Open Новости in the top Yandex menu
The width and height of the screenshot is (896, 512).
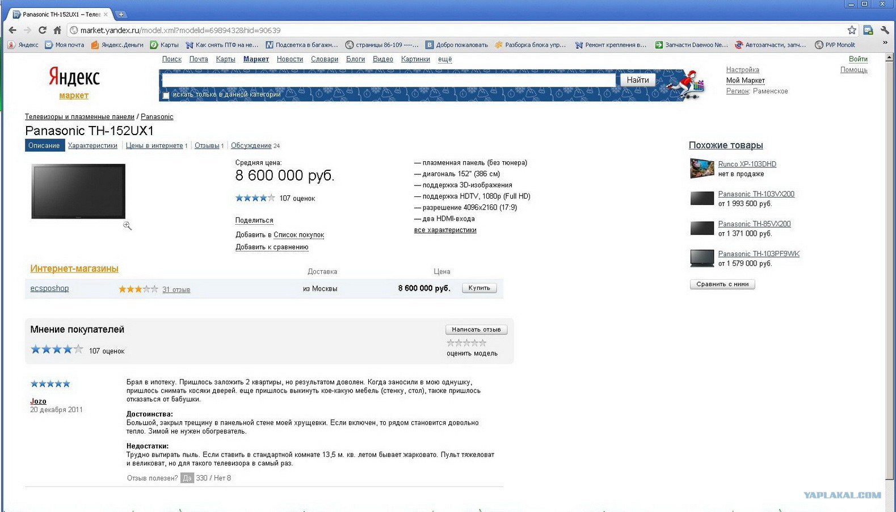[290, 59]
